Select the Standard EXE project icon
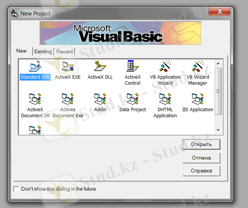This screenshot has height=208, width=248. (35, 66)
